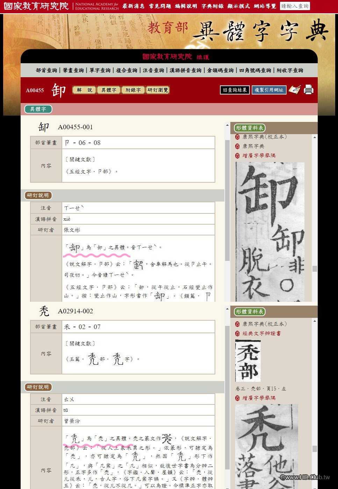Click the researcher name 曾榮汾
Screen dimensions: 338x489
(x=72, y=421)
